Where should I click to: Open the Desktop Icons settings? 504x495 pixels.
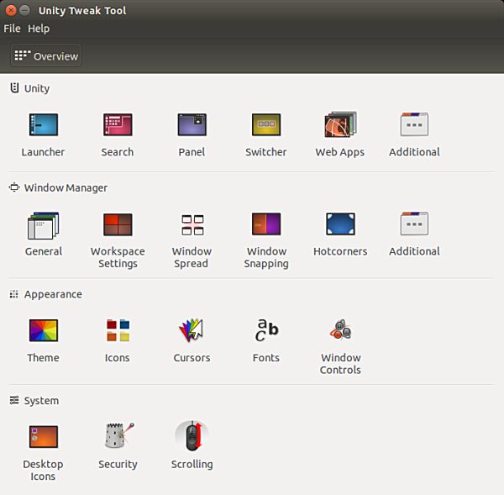click(44, 437)
